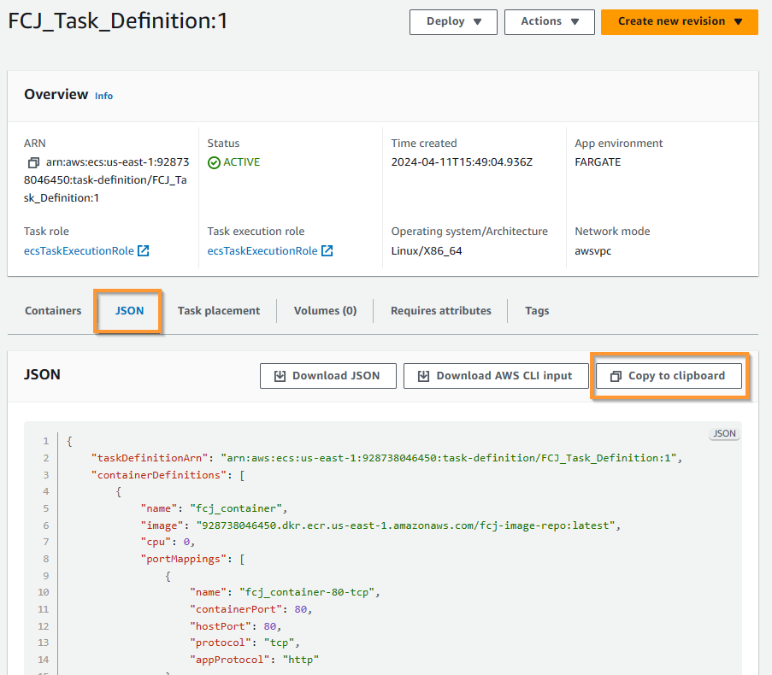The height and width of the screenshot is (675, 772).
Task: Click the ARN text in Overview
Action: pyautogui.click(x=106, y=180)
